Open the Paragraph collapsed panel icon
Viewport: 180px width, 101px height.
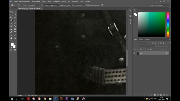(130, 23)
